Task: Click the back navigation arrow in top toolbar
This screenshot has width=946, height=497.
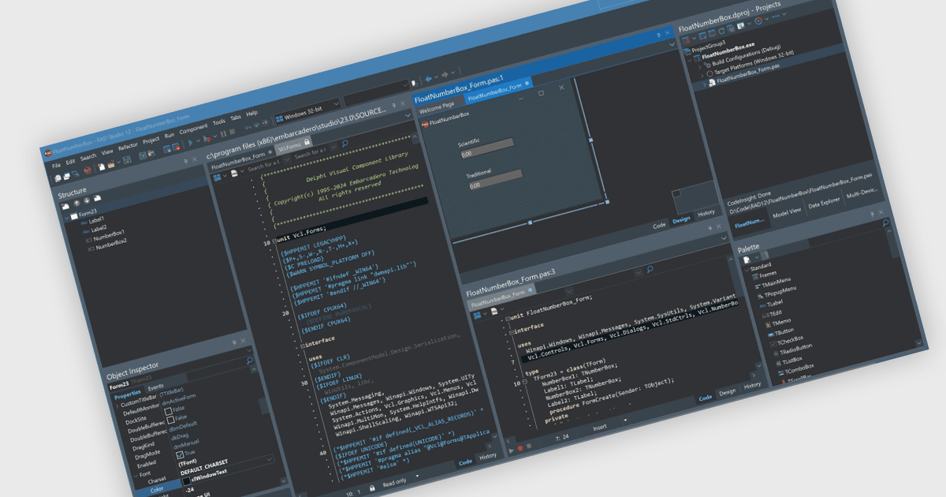Action: point(430,79)
